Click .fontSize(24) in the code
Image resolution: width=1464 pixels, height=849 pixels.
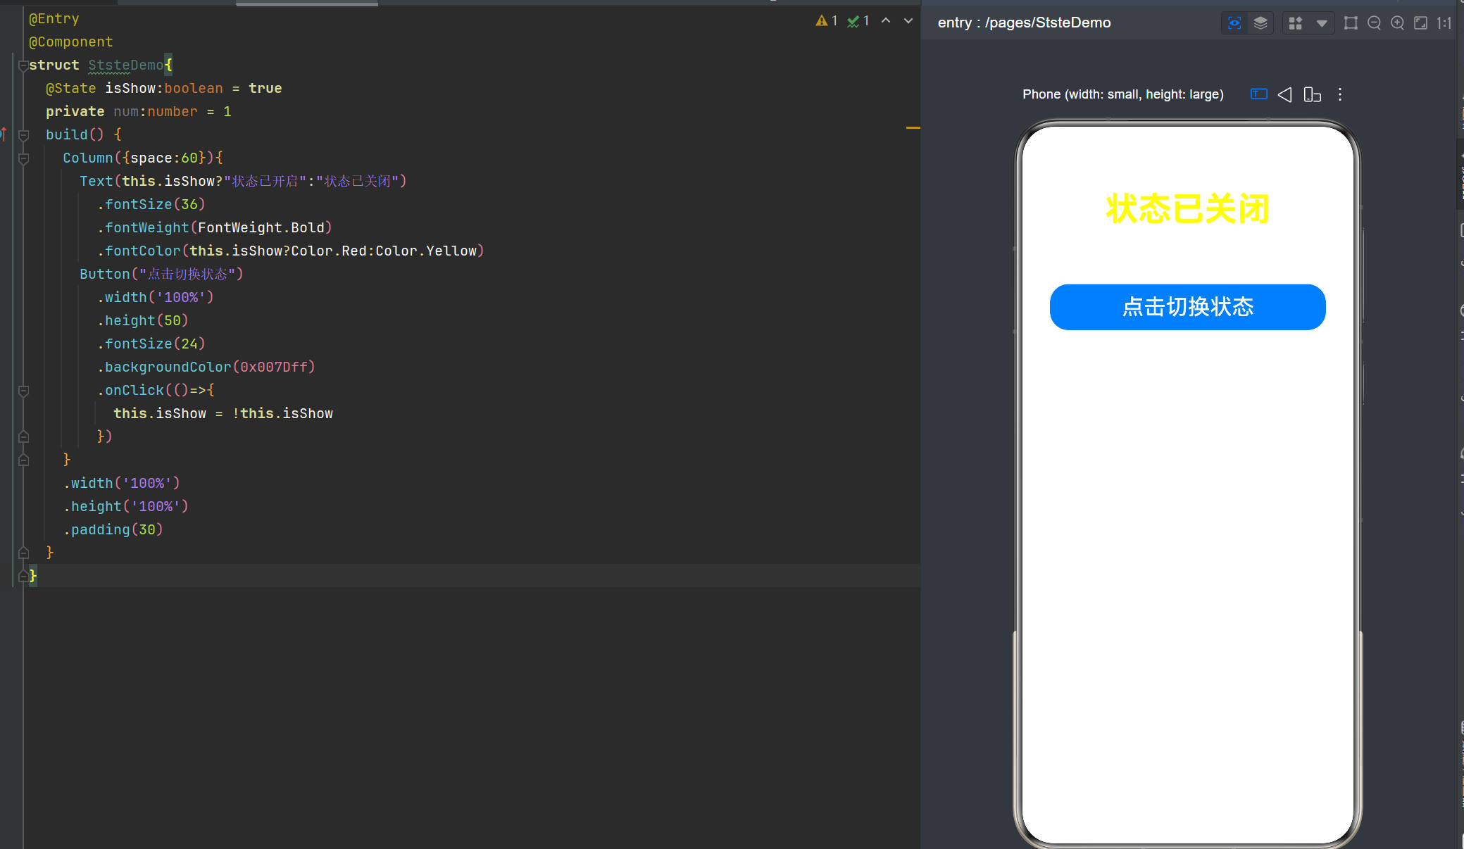pos(151,344)
